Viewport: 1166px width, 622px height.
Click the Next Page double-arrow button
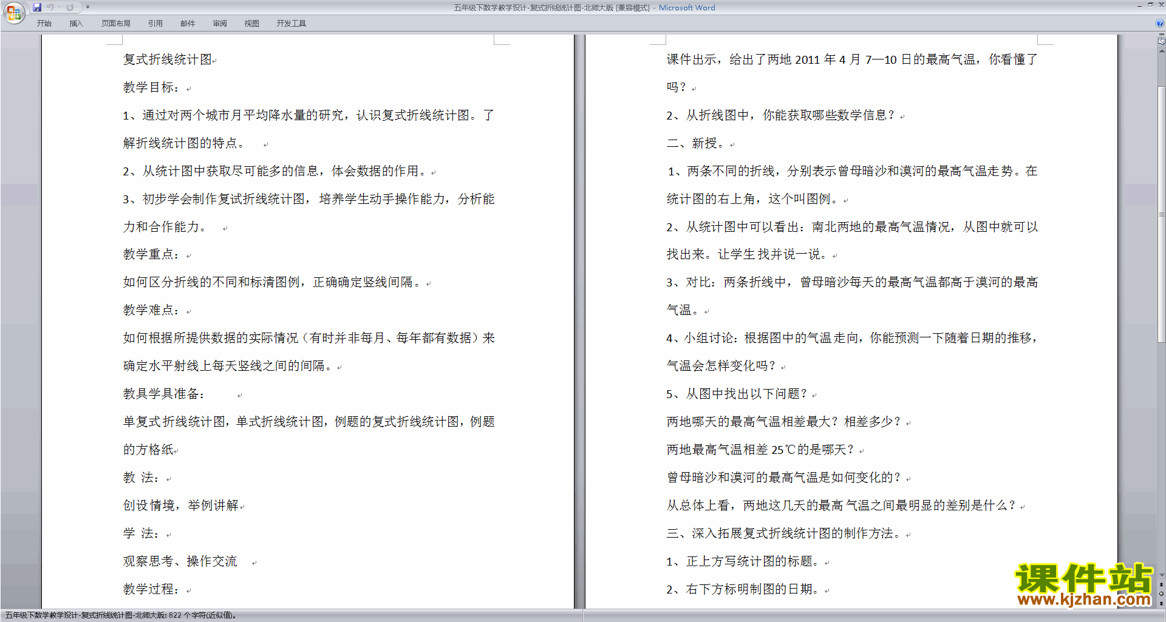click(1161, 603)
